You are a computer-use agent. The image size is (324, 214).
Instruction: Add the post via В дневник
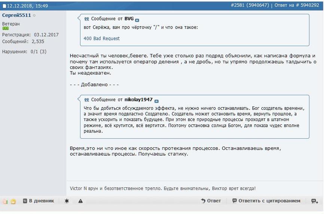(x=38, y=201)
